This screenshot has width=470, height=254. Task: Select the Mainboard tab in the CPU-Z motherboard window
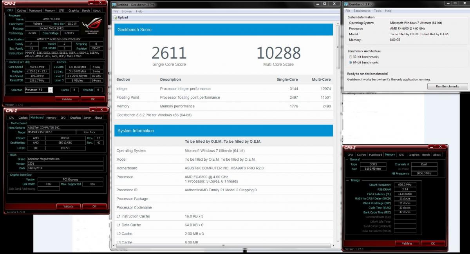(x=37, y=118)
